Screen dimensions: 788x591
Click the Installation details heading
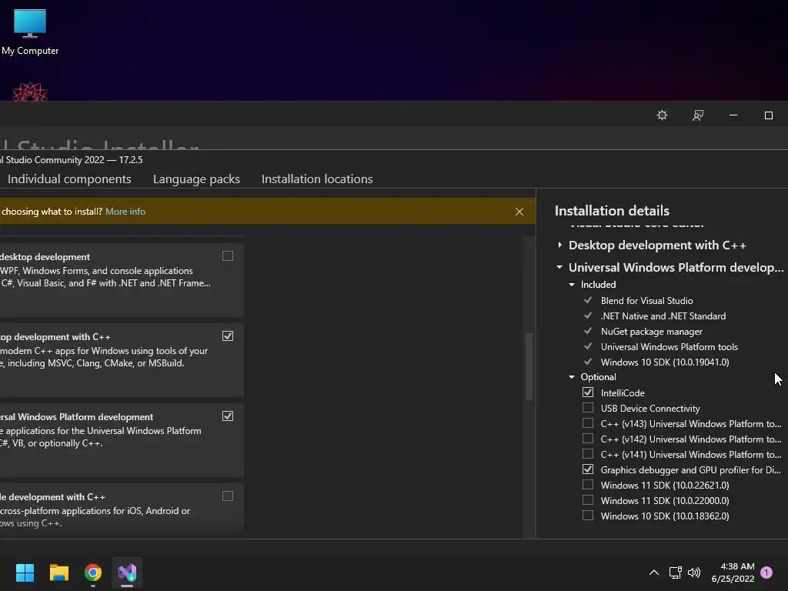click(612, 211)
